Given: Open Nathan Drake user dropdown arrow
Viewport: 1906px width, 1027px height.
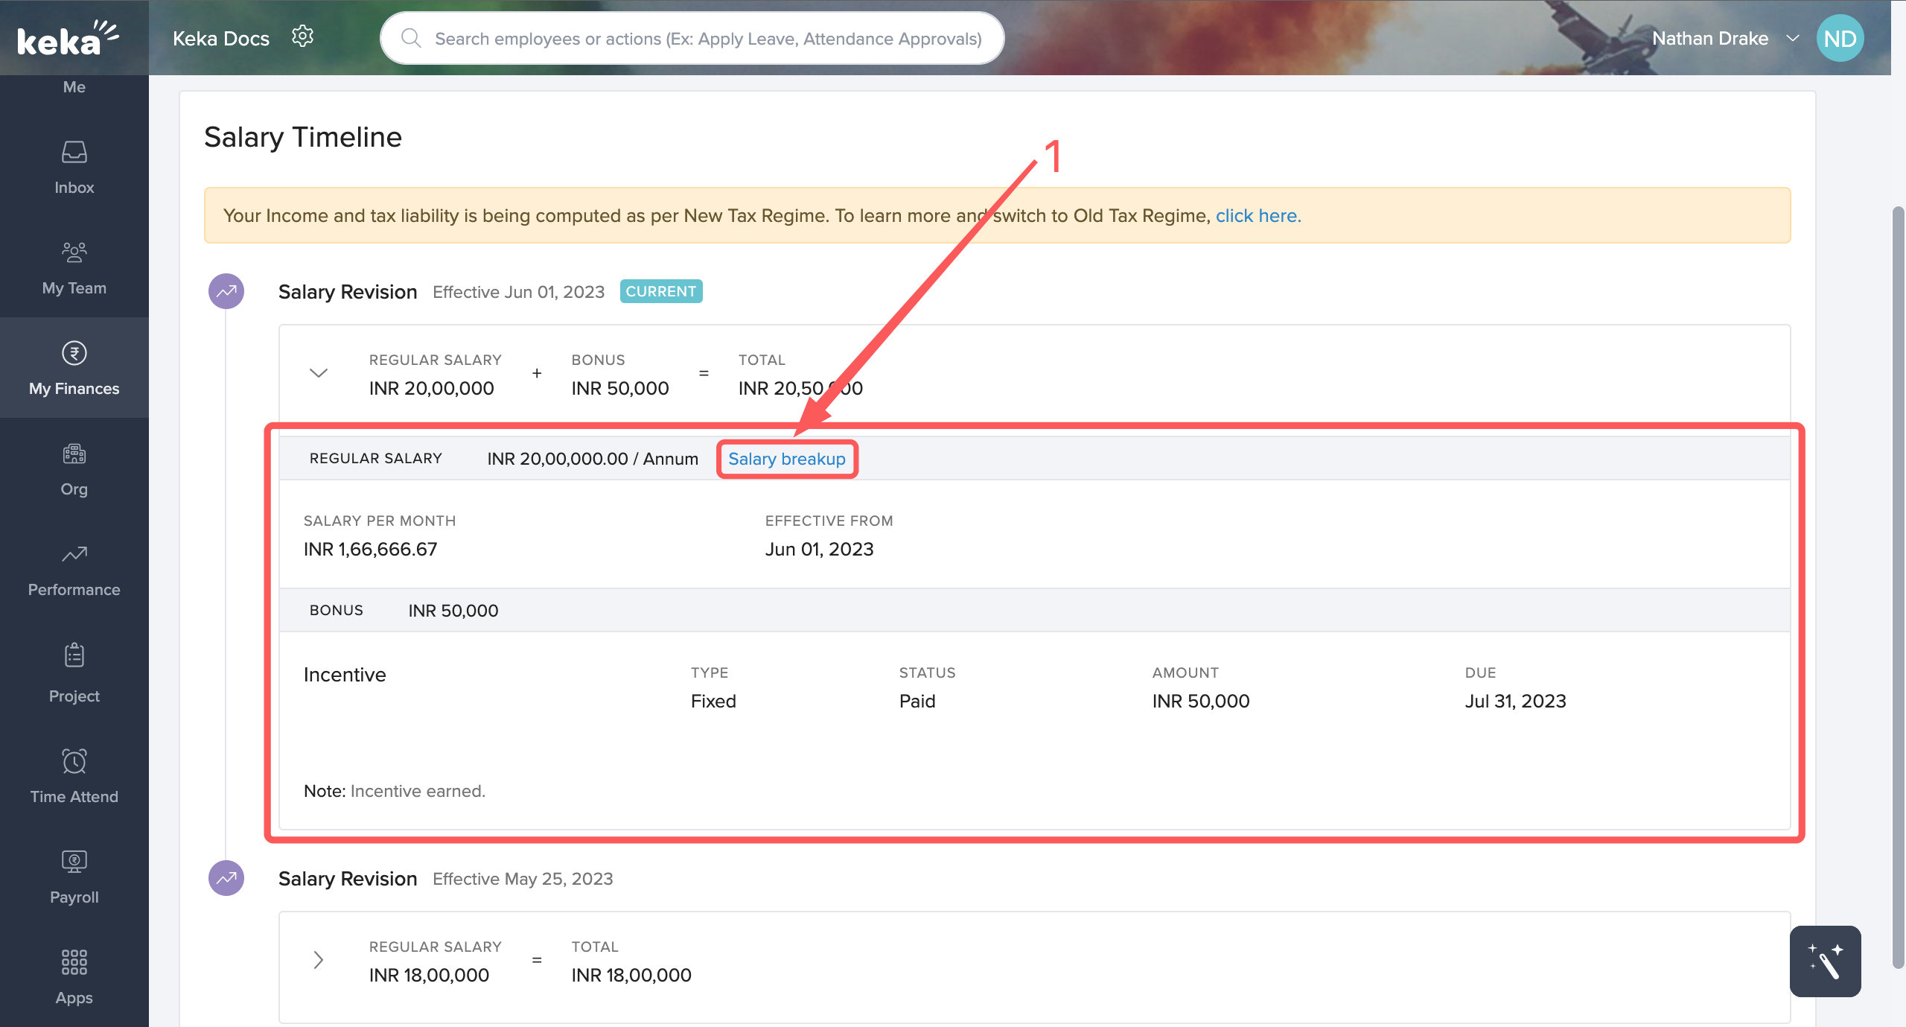Looking at the screenshot, I should (x=1793, y=39).
